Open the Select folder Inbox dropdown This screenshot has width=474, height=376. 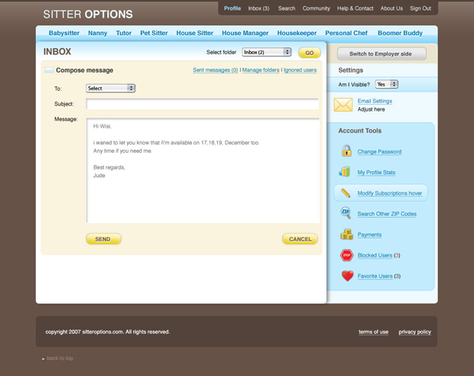[x=266, y=53]
